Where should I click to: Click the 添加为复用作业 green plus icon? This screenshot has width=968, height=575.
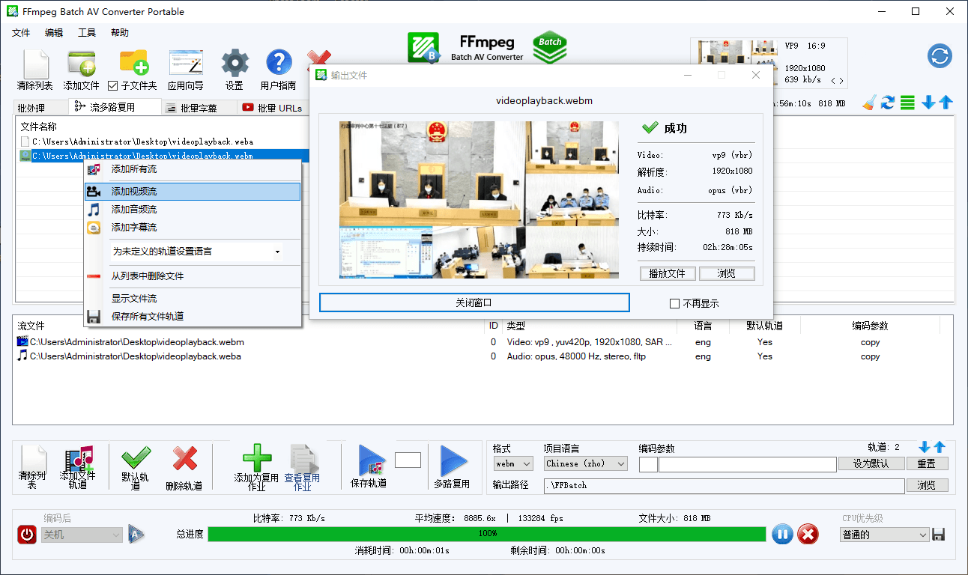tap(257, 459)
